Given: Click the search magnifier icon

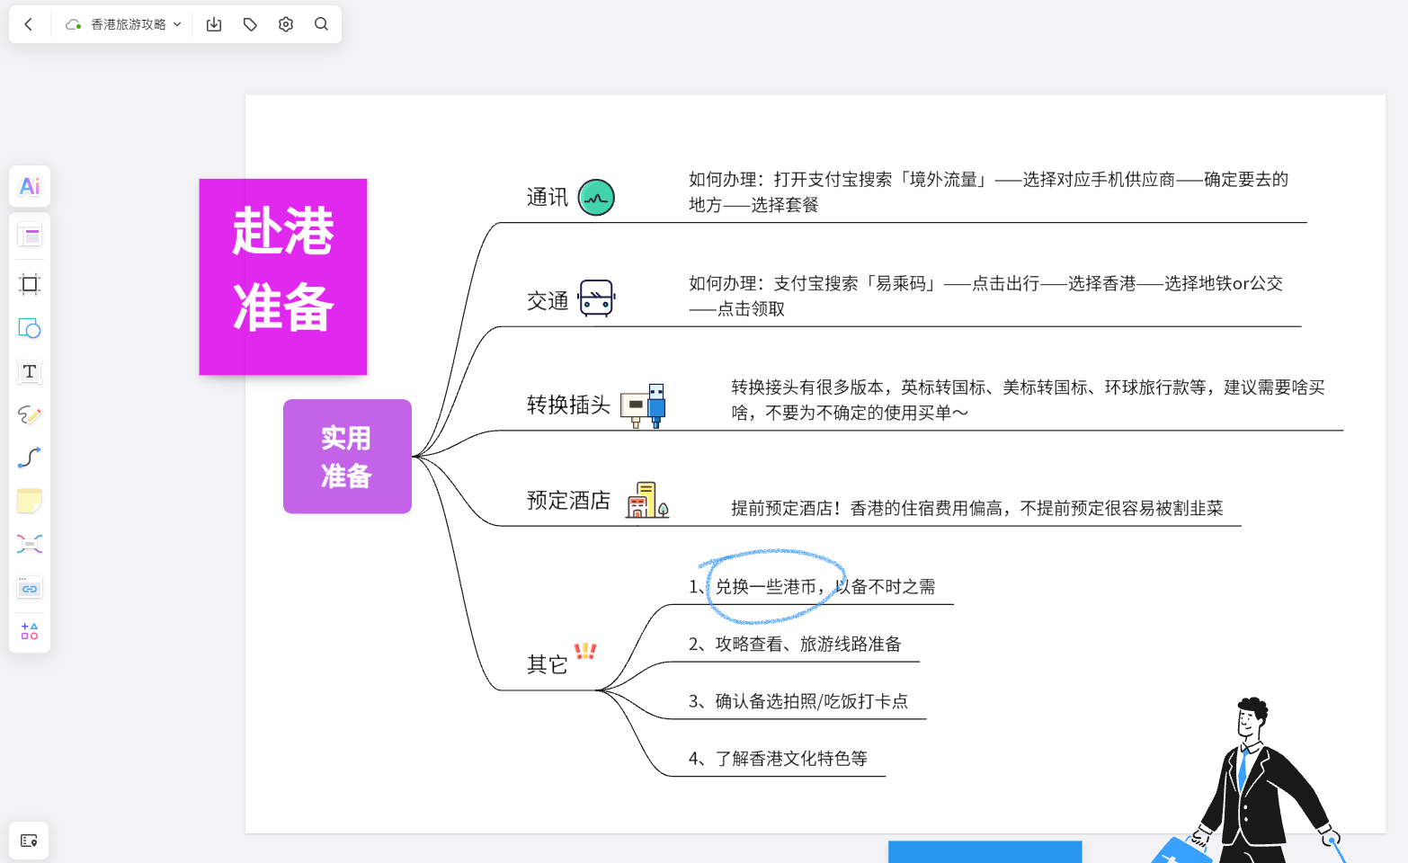Looking at the screenshot, I should coord(321,24).
